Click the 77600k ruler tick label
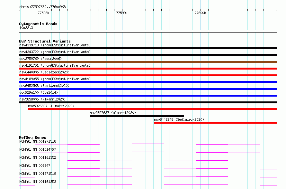286x189 pixels. (x=200, y=13)
